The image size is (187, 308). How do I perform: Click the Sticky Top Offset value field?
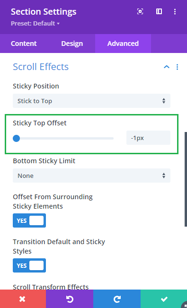pyautogui.click(x=149, y=138)
